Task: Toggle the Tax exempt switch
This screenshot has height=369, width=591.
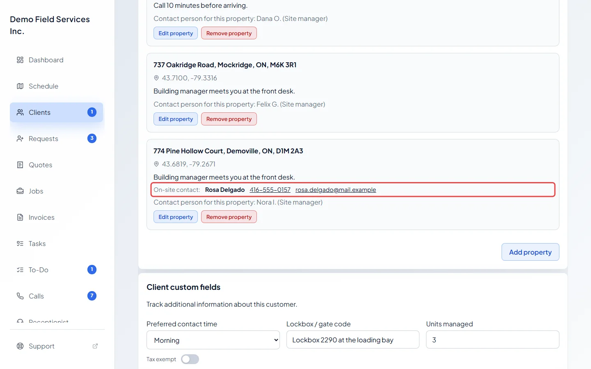Action: (x=190, y=359)
